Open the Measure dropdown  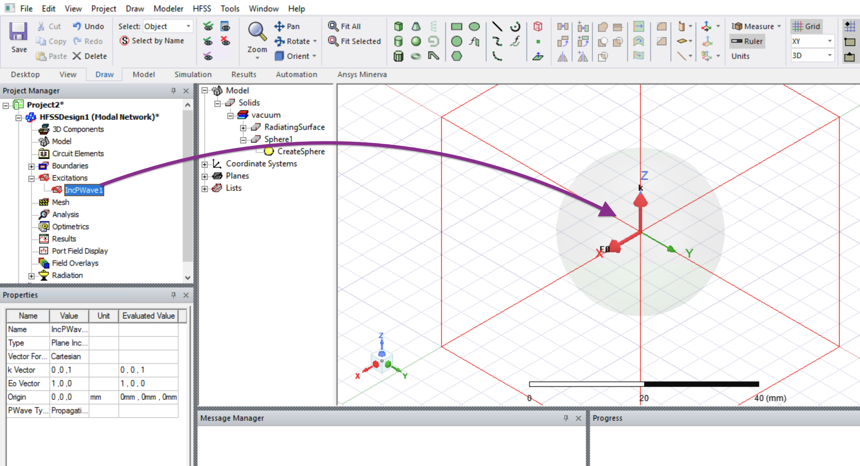pos(779,26)
